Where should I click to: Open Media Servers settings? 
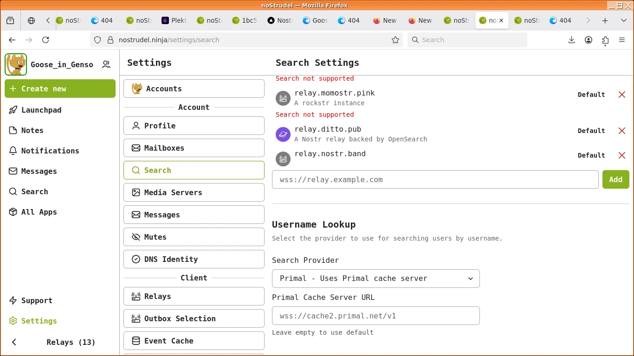(194, 192)
